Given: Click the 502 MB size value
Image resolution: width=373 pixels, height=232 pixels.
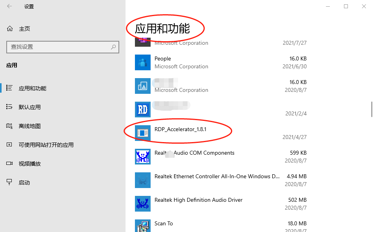Looking at the screenshot, I should click(297, 200).
